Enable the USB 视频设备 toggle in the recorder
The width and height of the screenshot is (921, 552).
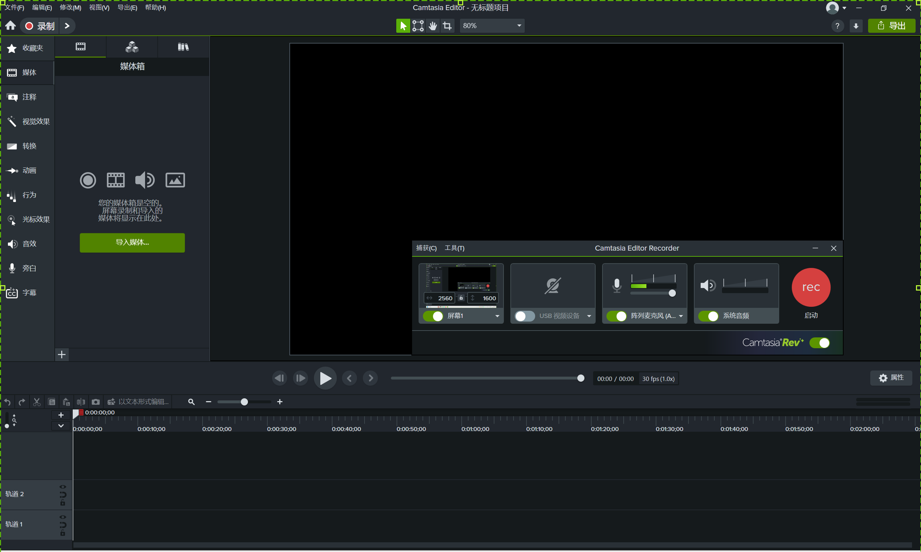[524, 316]
